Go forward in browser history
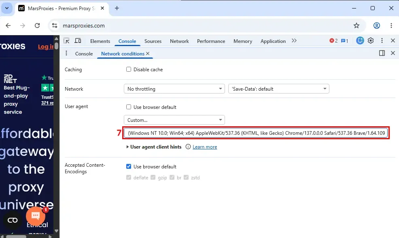 tap(23, 25)
